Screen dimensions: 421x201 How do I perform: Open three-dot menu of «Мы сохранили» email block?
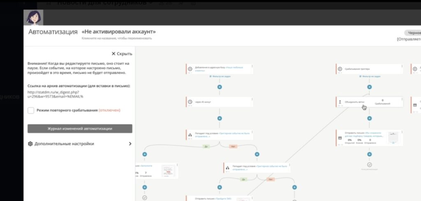402,132
